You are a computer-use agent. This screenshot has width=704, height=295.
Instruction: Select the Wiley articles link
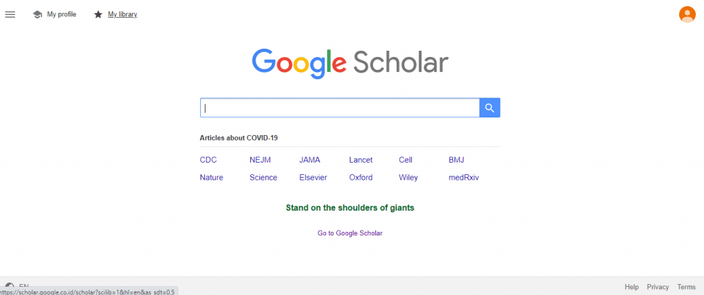[408, 178]
